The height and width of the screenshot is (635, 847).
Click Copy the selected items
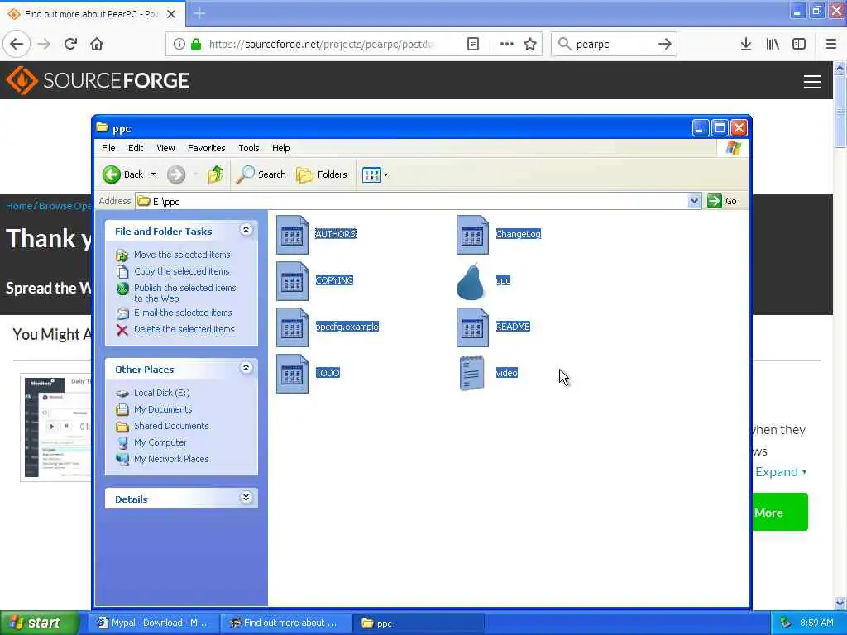[182, 271]
